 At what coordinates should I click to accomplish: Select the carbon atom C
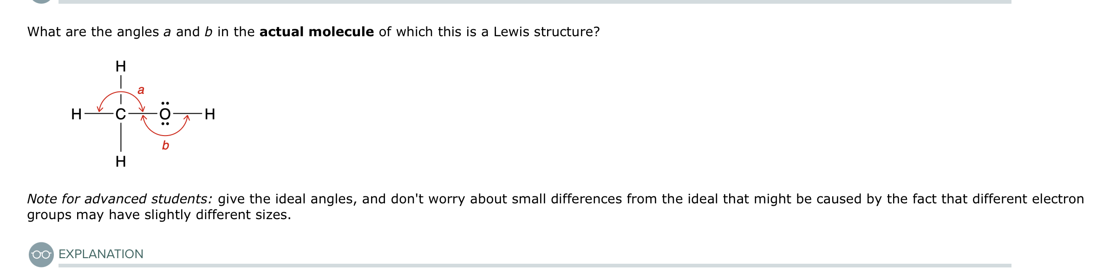tap(120, 114)
